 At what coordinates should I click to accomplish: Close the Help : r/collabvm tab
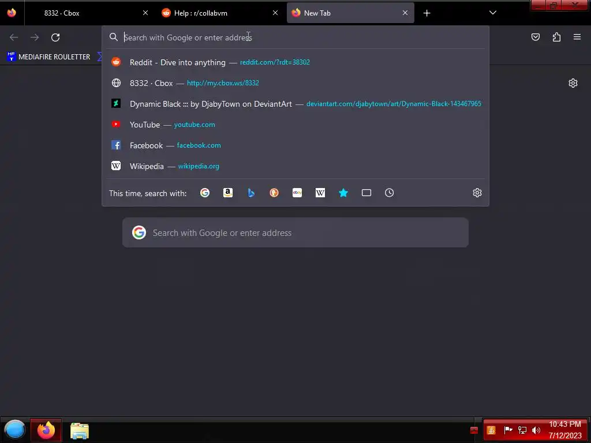coord(275,13)
